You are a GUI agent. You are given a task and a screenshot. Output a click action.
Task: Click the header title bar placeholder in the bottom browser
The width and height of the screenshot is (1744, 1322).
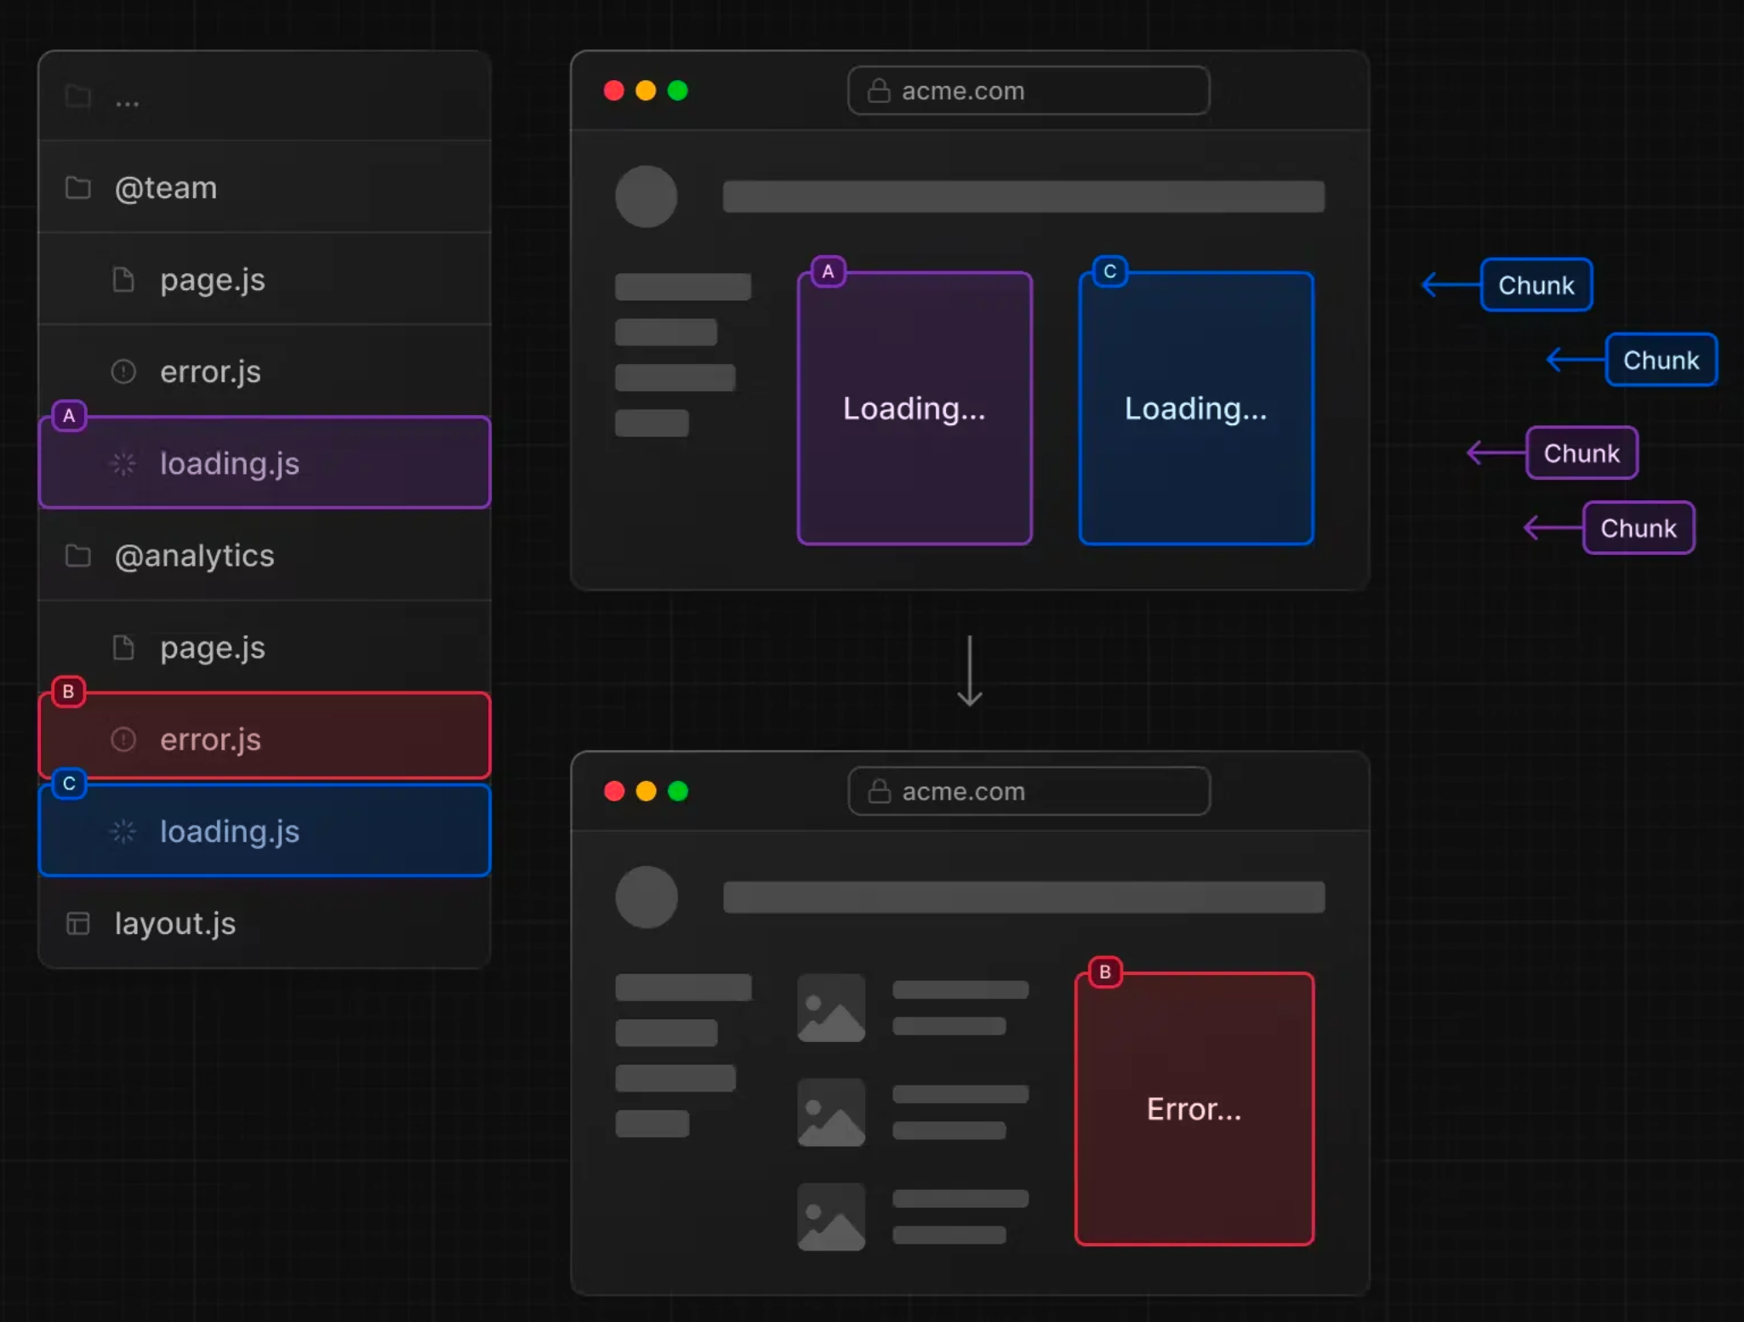click(x=1023, y=897)
